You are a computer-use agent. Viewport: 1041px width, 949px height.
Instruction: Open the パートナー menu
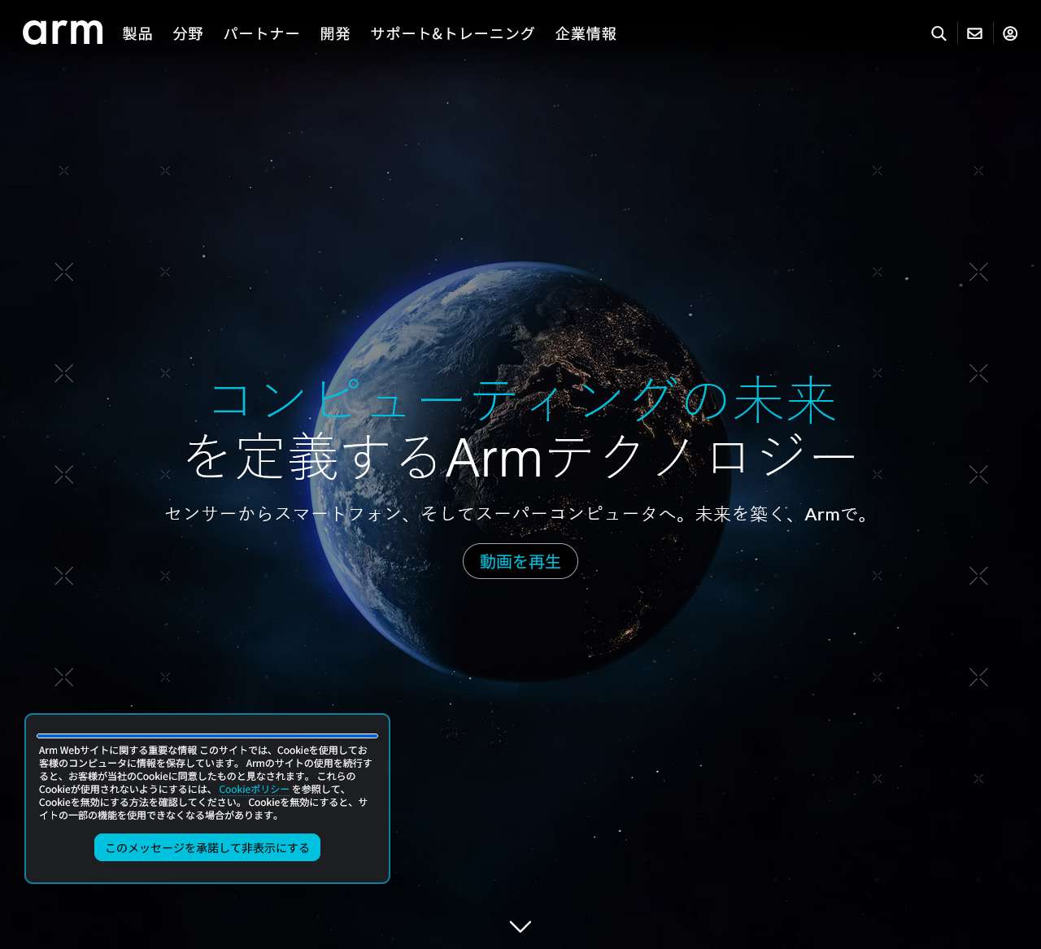tap(262, 33)
